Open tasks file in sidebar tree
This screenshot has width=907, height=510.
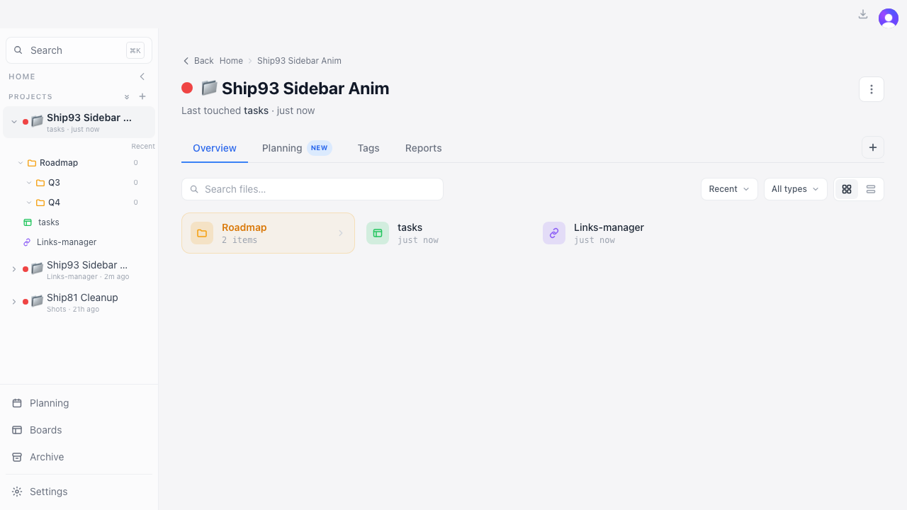[x=49, y=222]
